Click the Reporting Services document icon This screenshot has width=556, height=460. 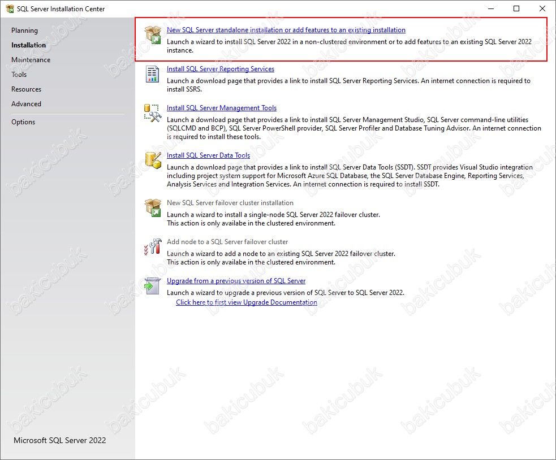[x=153, y=74]
